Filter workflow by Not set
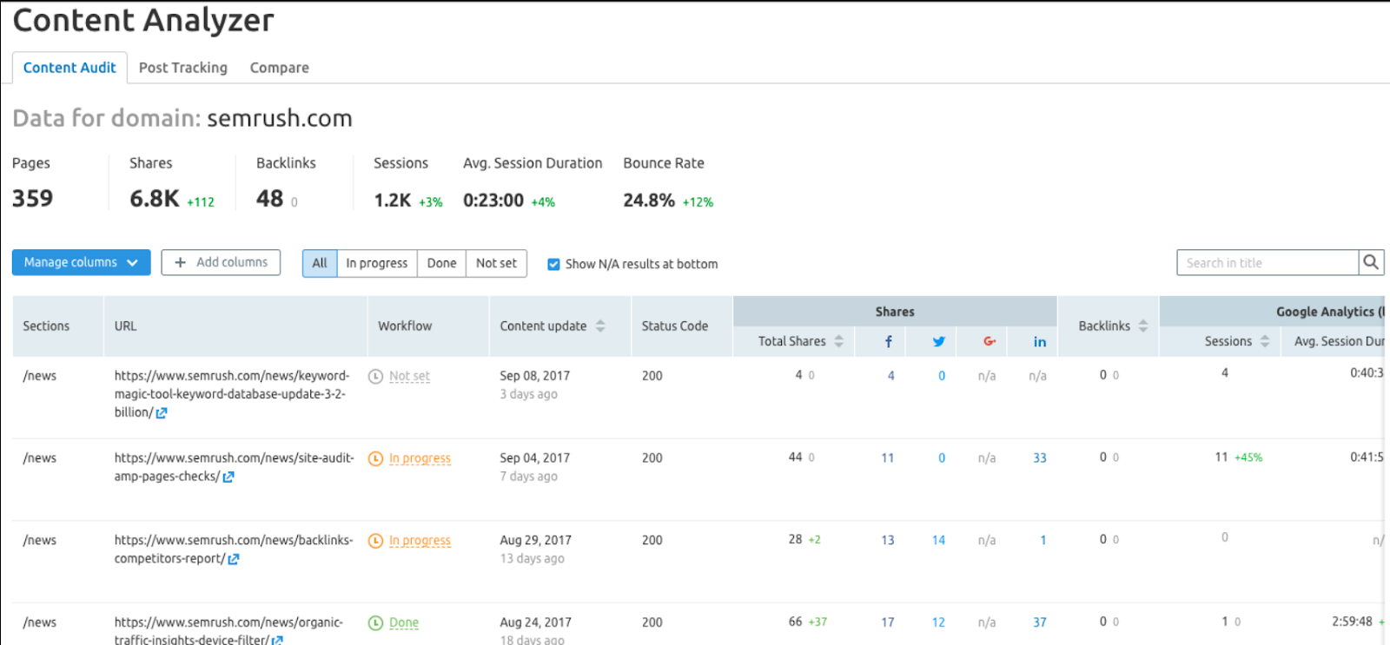The height and width of the screenshot is (645, 1390). pos(496,263)
